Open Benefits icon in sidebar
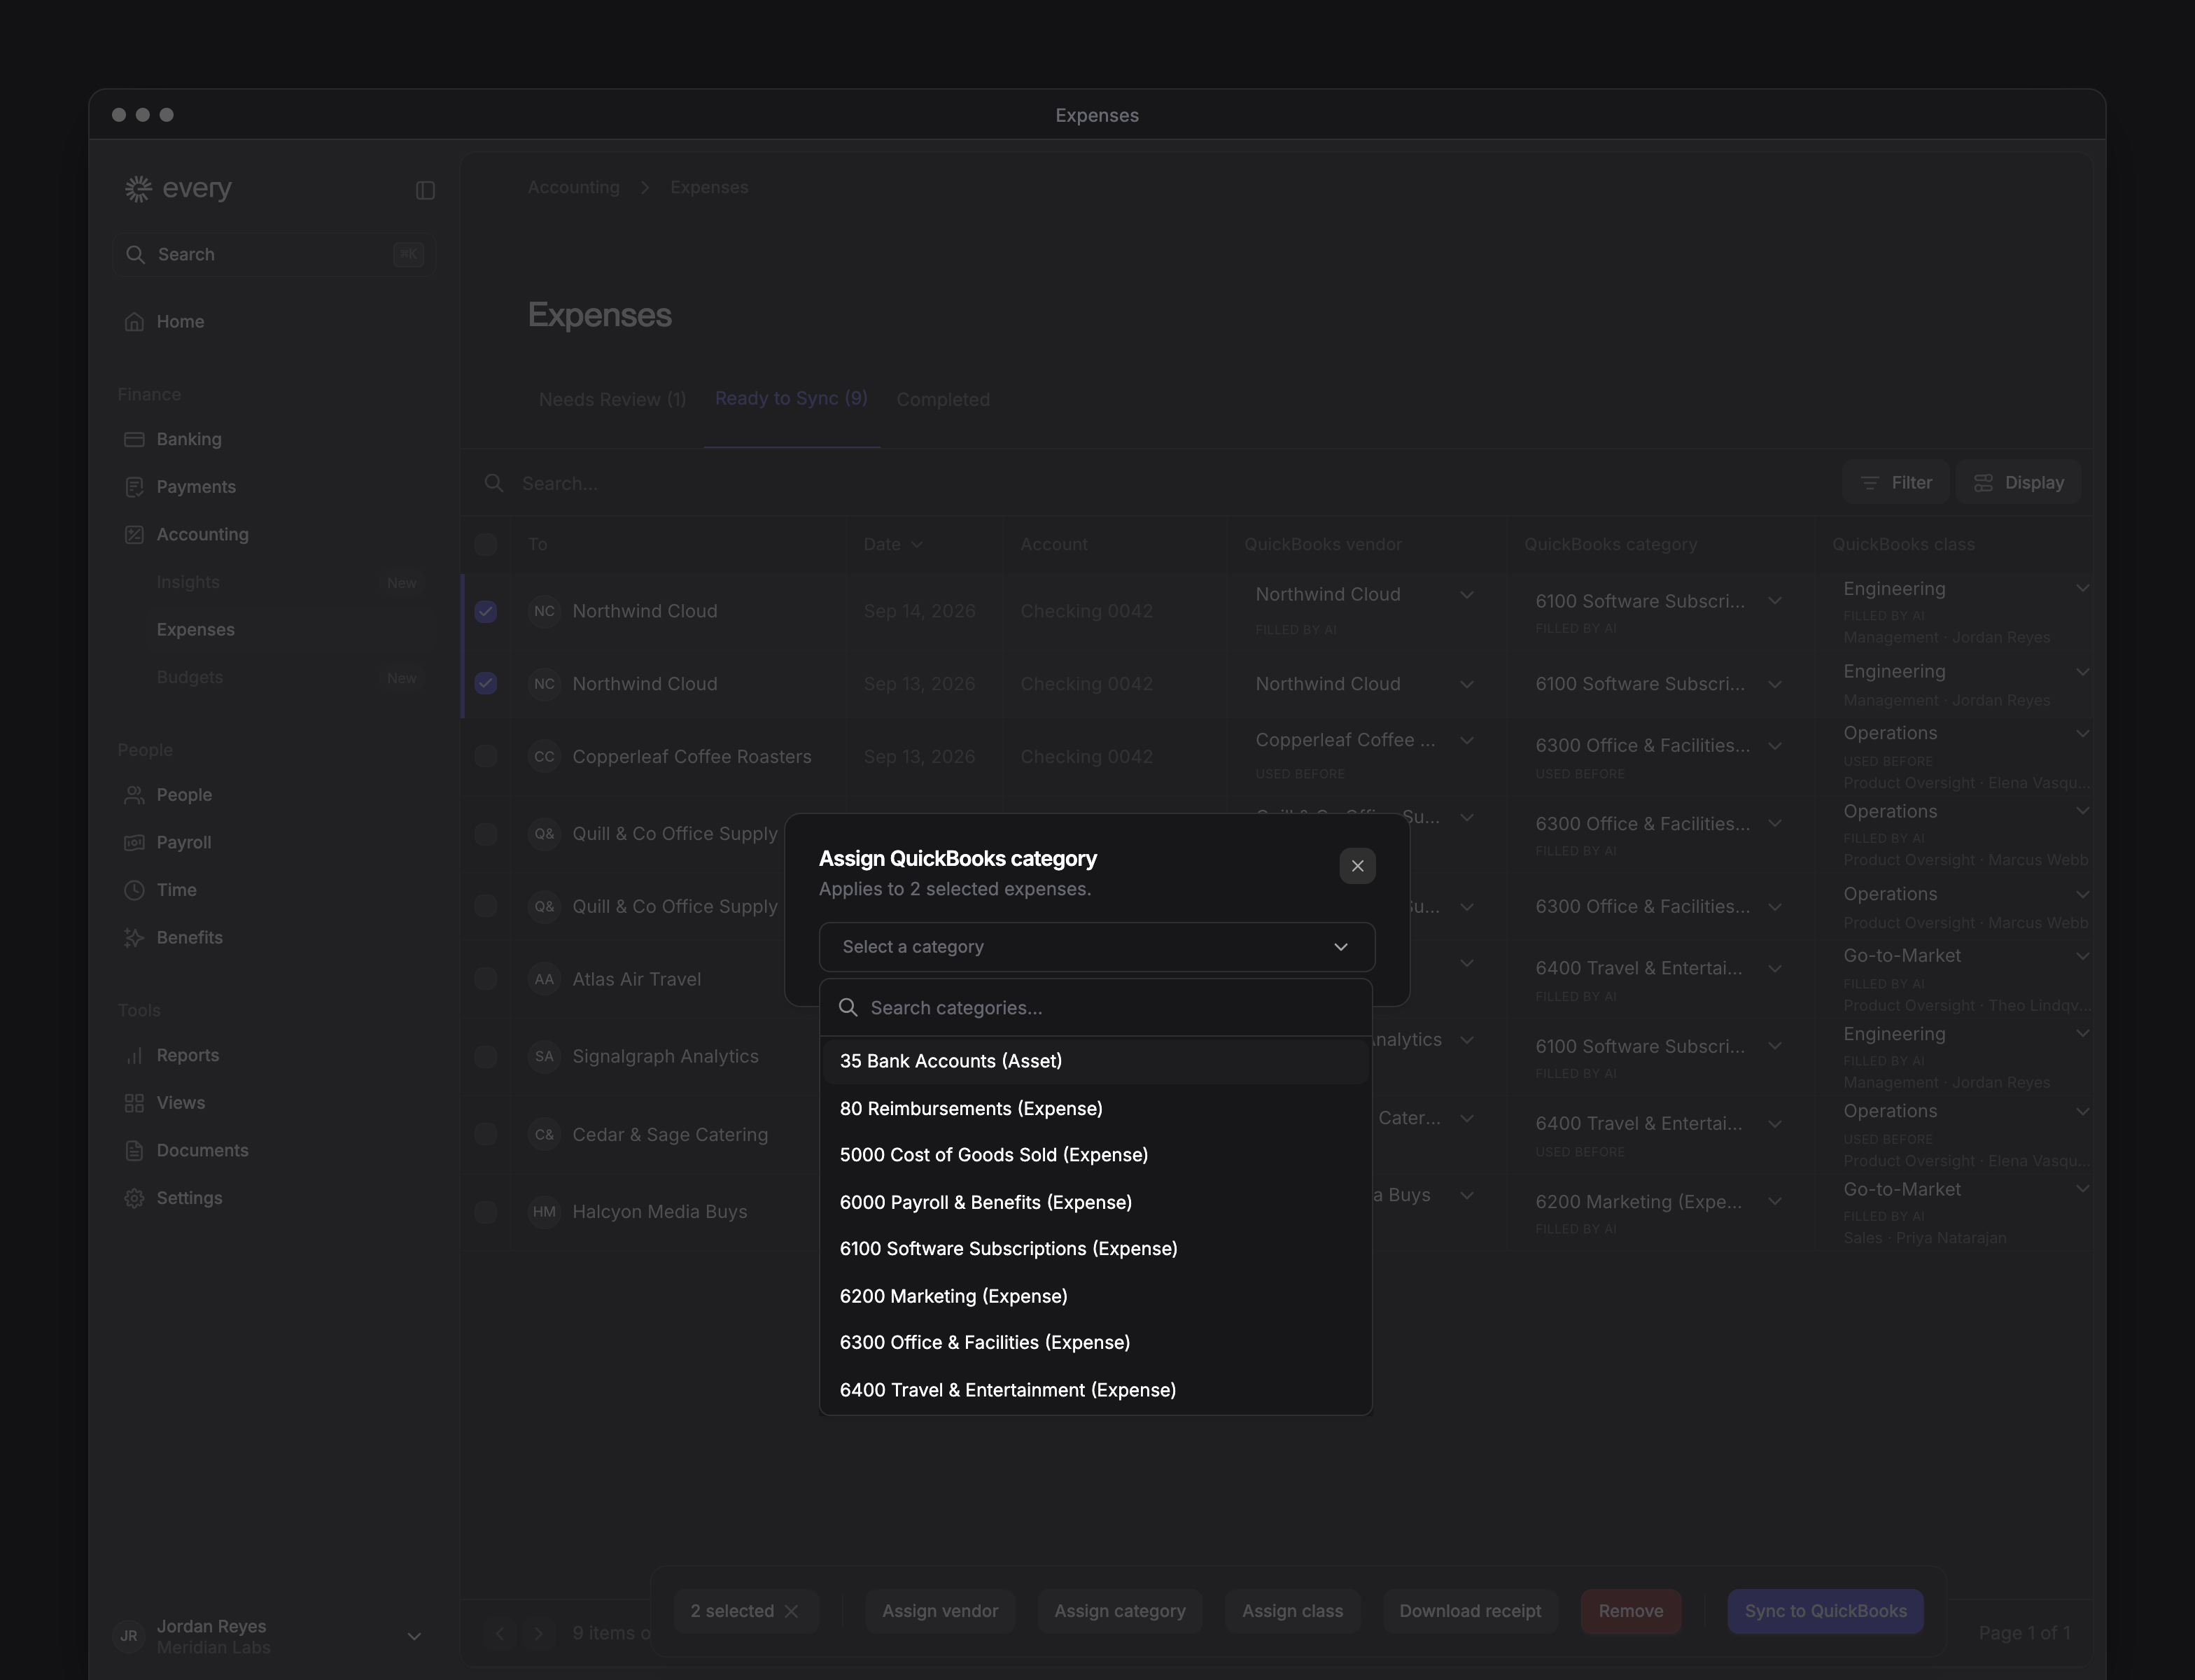The image size is (2195, 1680). (134, 938)
